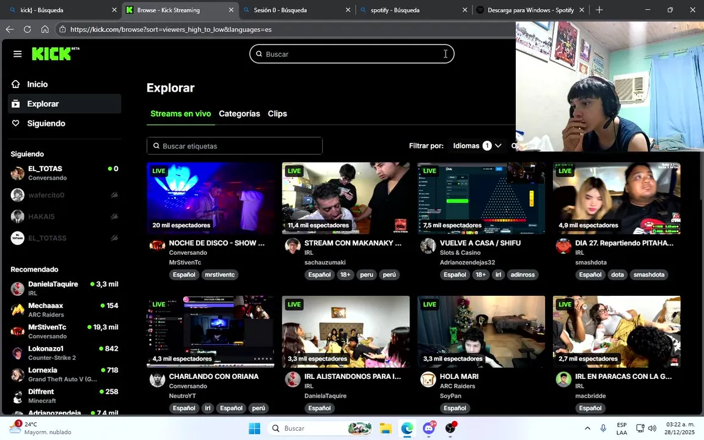Click sachauzumaki streamer avatar

293,246
